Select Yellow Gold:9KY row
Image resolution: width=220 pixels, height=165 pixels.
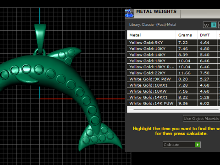click(x=173, y=43)
